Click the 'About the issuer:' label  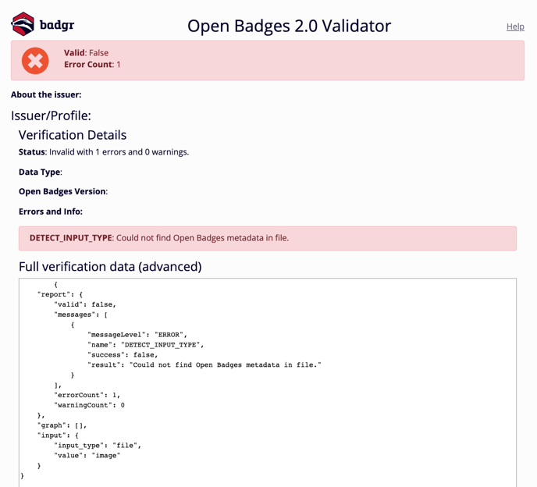pyautogui.click(x=46, y=94)
